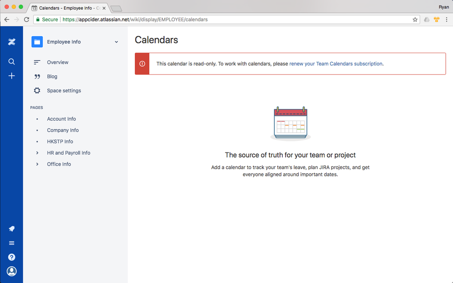Open the recently viewed hamburger icon

[11, 243]
